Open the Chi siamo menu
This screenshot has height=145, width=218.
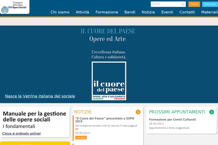coord(60,12)
